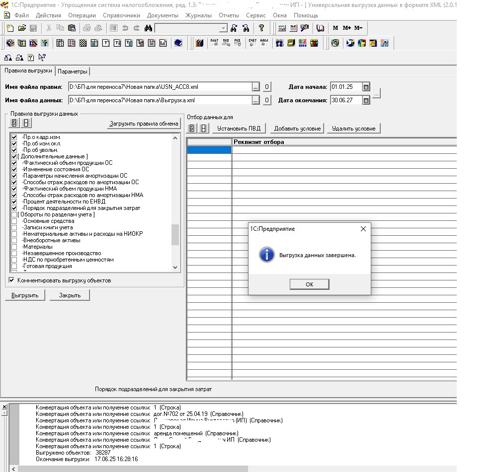Open the Сервис menu
The height and width of the screenshot is (472, 501).
[x=255, y=15]
